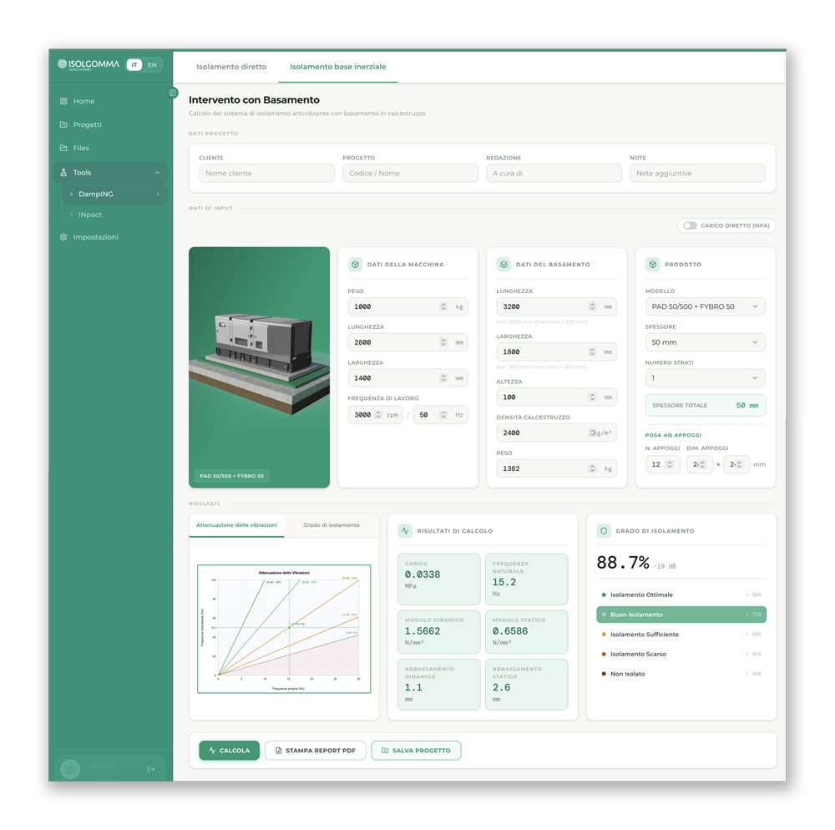Viewport: 835px width, 830px height.
Task: Click the Spessore totale 50 mm box
Action: 705,406
